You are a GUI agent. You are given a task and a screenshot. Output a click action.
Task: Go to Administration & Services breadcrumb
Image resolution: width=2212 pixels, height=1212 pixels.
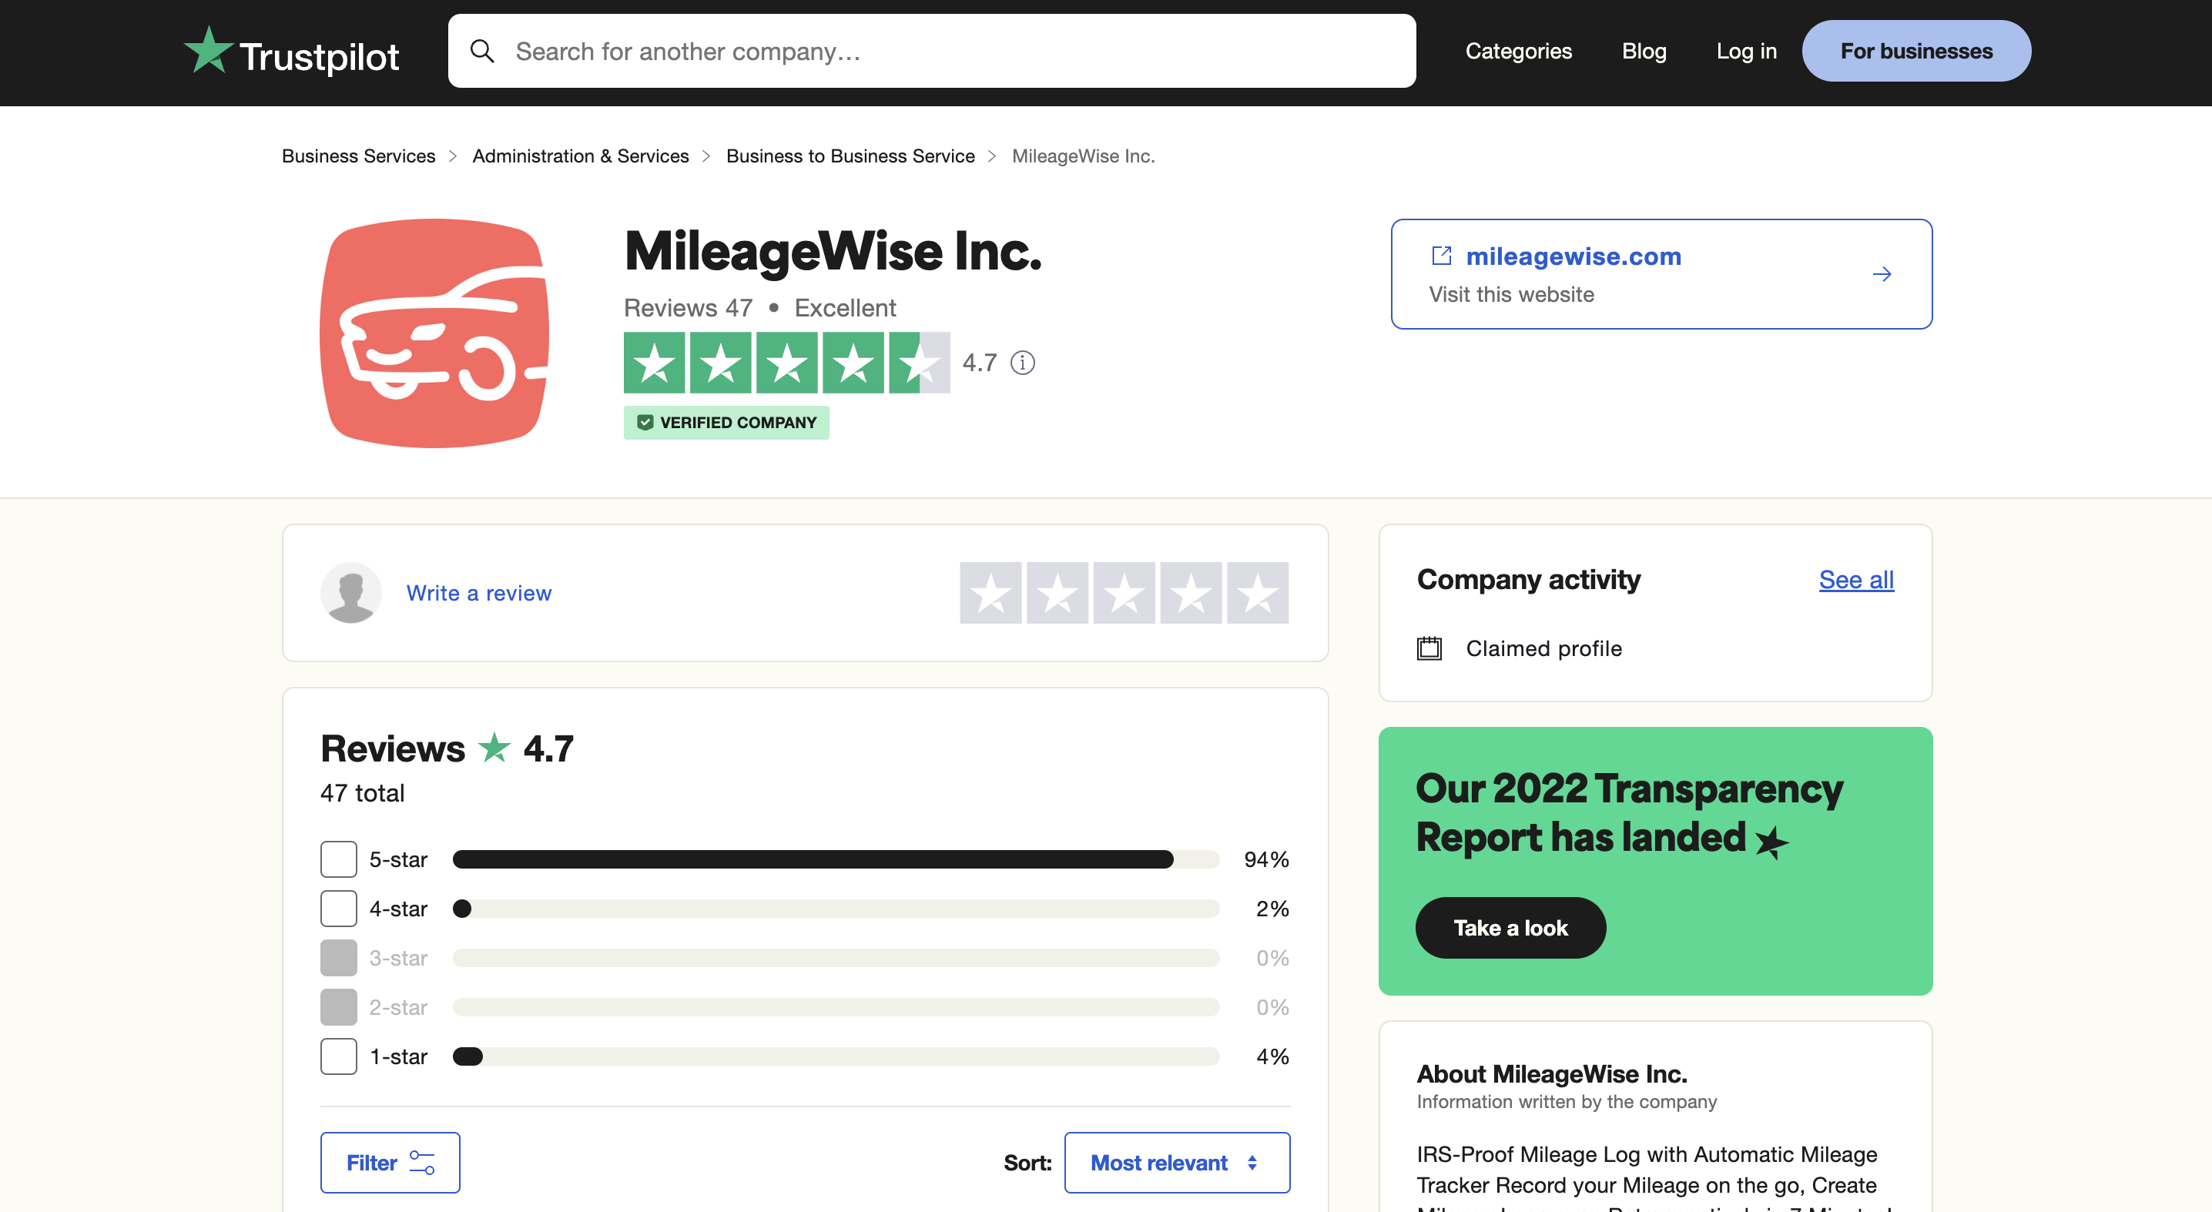(581, 156)
